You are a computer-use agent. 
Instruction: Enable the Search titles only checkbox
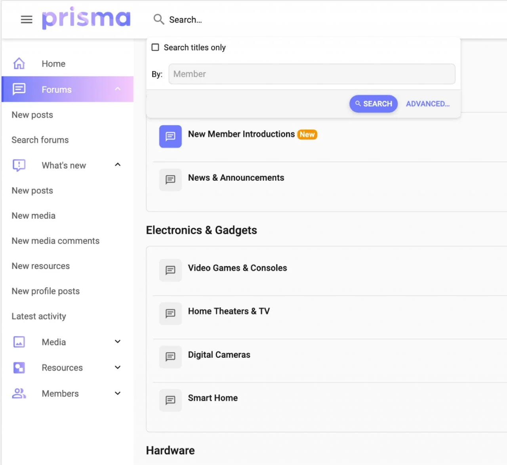[x=156, y=48]
